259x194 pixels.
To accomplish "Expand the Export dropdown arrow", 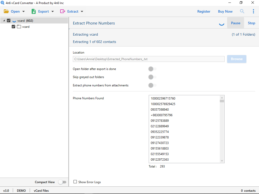I will coord(53,11).
